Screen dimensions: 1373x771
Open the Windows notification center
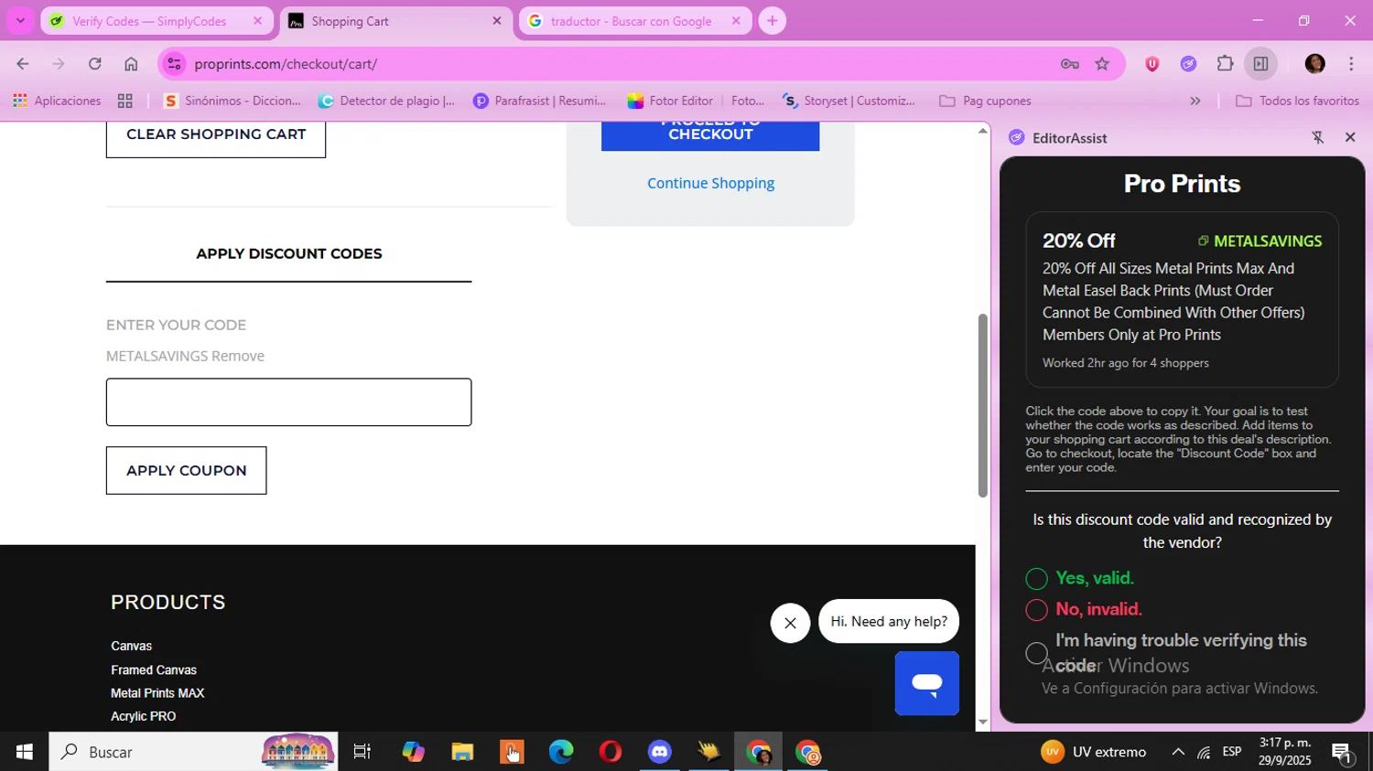coord(1342,753)
